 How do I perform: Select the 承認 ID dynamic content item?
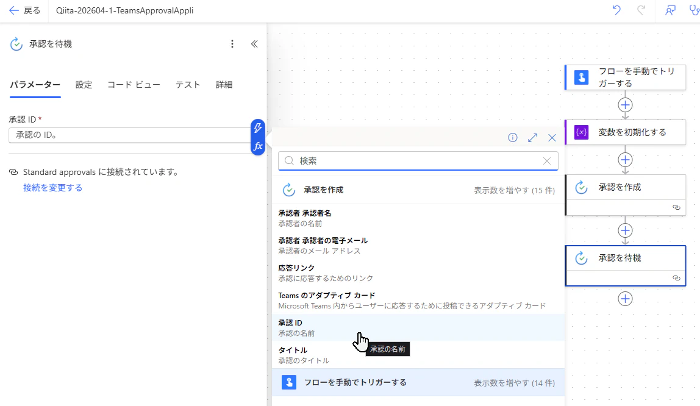pos(418,327)
